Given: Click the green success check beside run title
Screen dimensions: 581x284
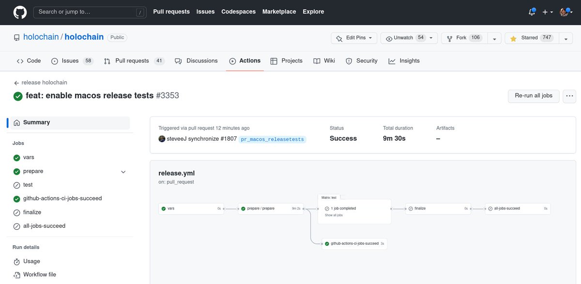Looking at the screenshot, I should [x=18, y=96].
